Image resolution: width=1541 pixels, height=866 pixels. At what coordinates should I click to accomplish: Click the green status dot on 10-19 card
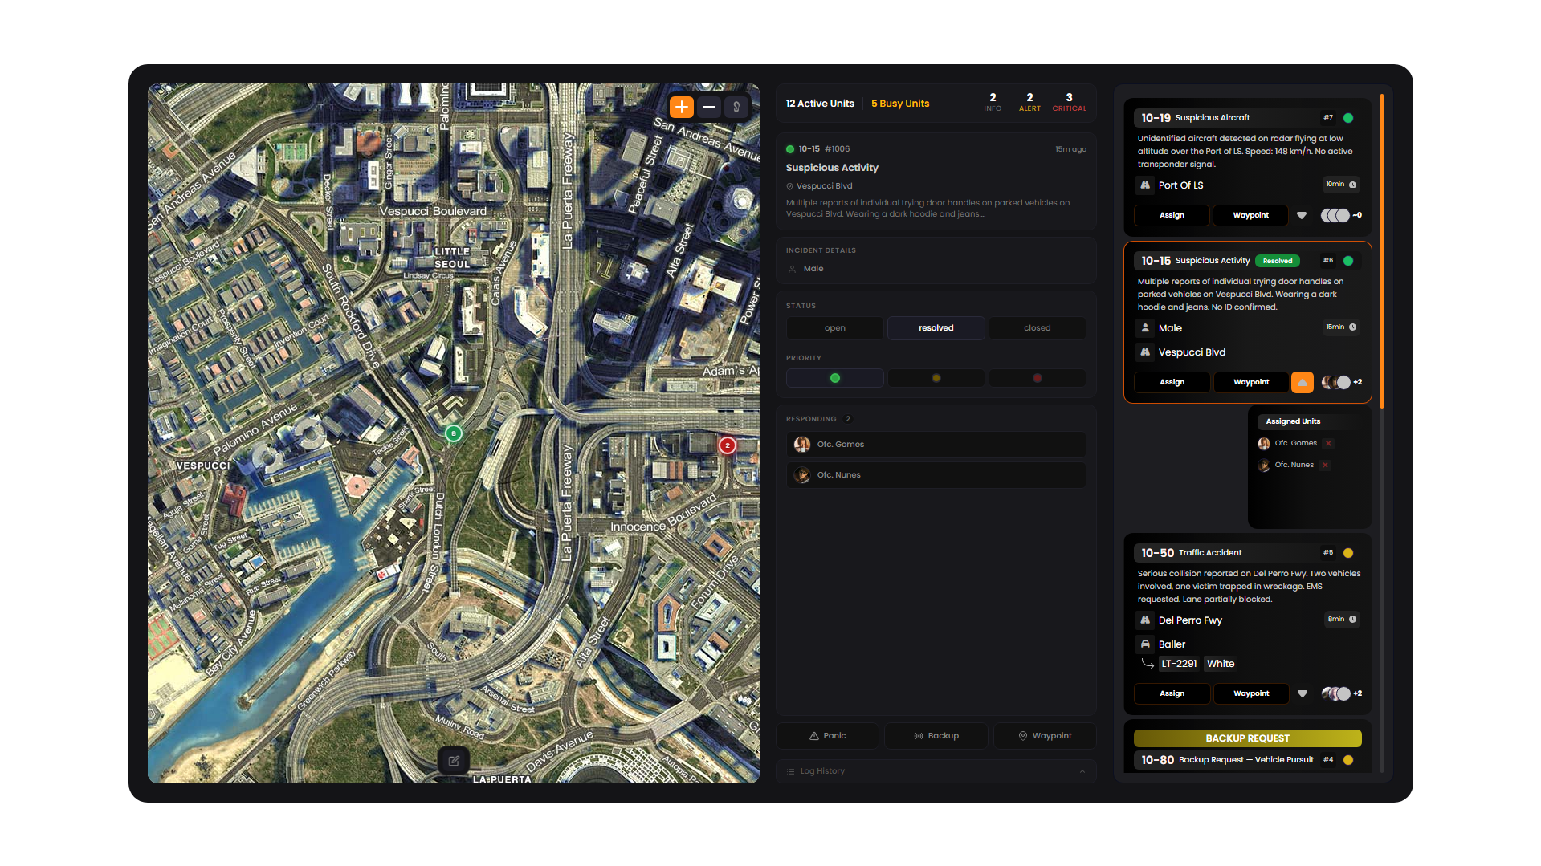(1348, 118)
